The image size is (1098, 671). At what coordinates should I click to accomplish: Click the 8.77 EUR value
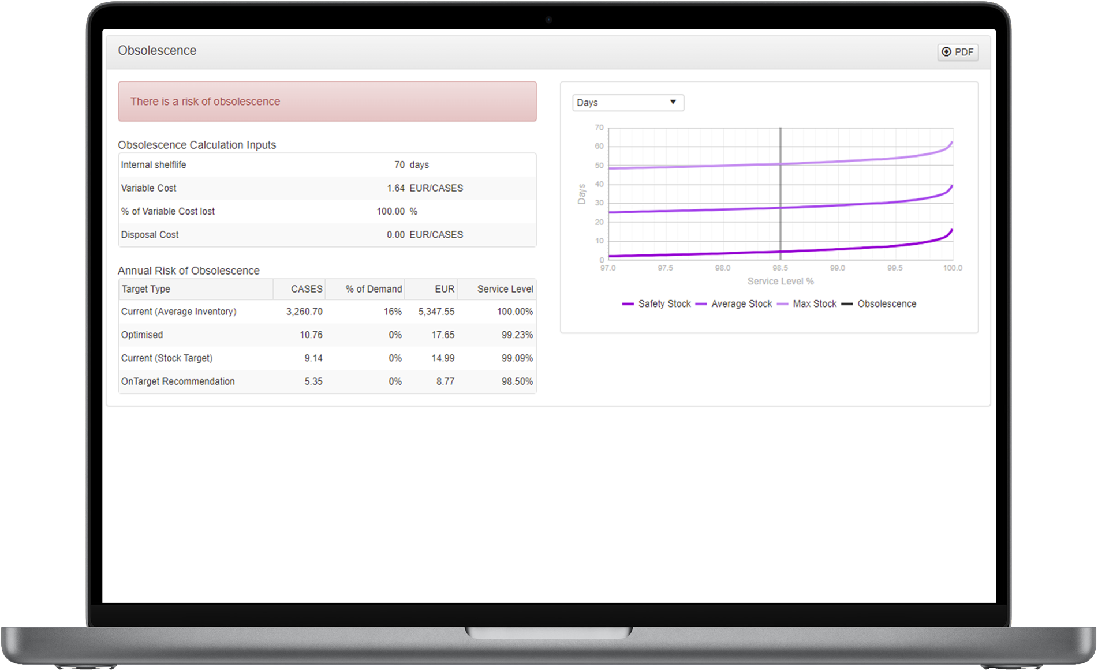point(445,381)
